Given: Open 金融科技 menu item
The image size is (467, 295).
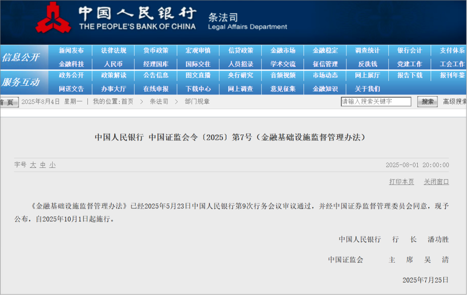Looking at the screenshot, I should (x=71, y=64).
